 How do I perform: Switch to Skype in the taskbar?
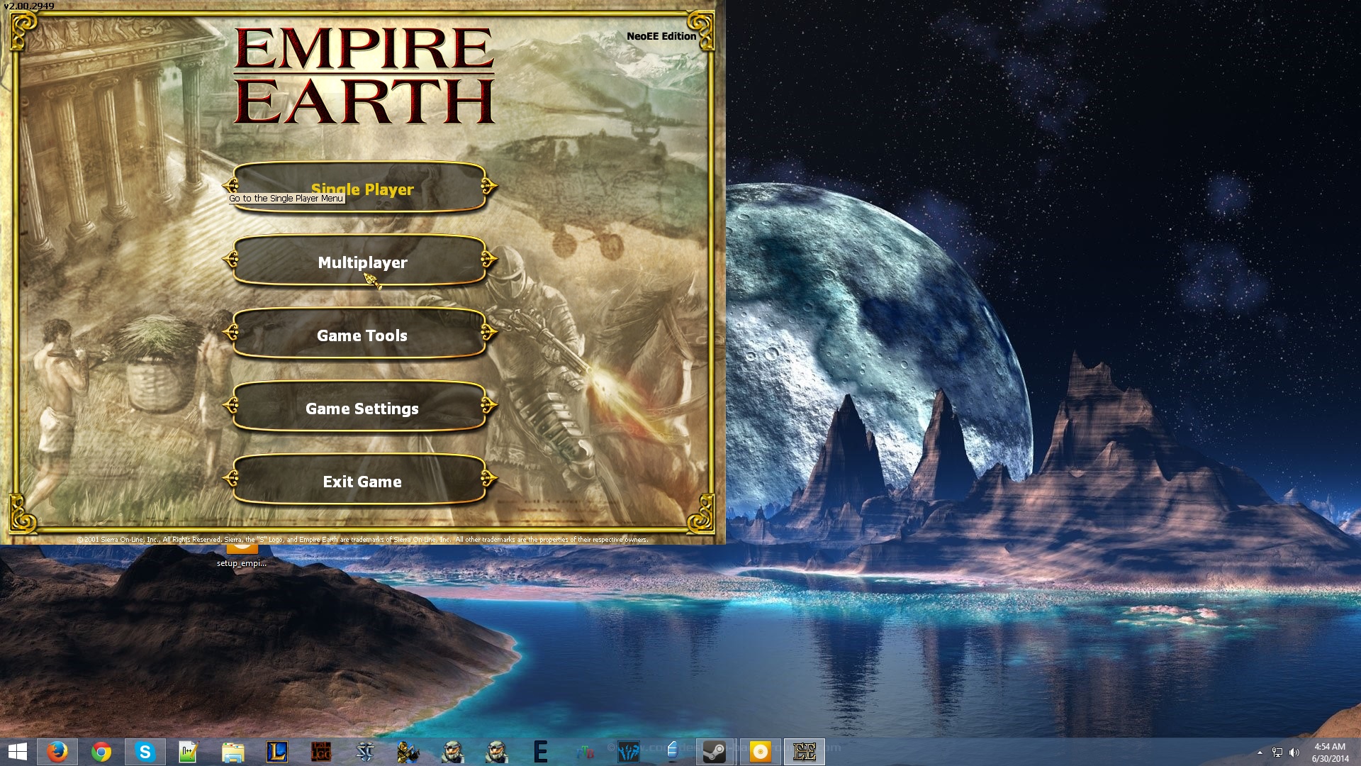point(145,752)
